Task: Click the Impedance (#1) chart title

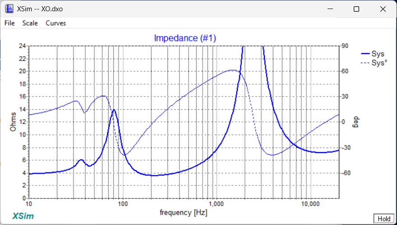Action: point(185,38)
